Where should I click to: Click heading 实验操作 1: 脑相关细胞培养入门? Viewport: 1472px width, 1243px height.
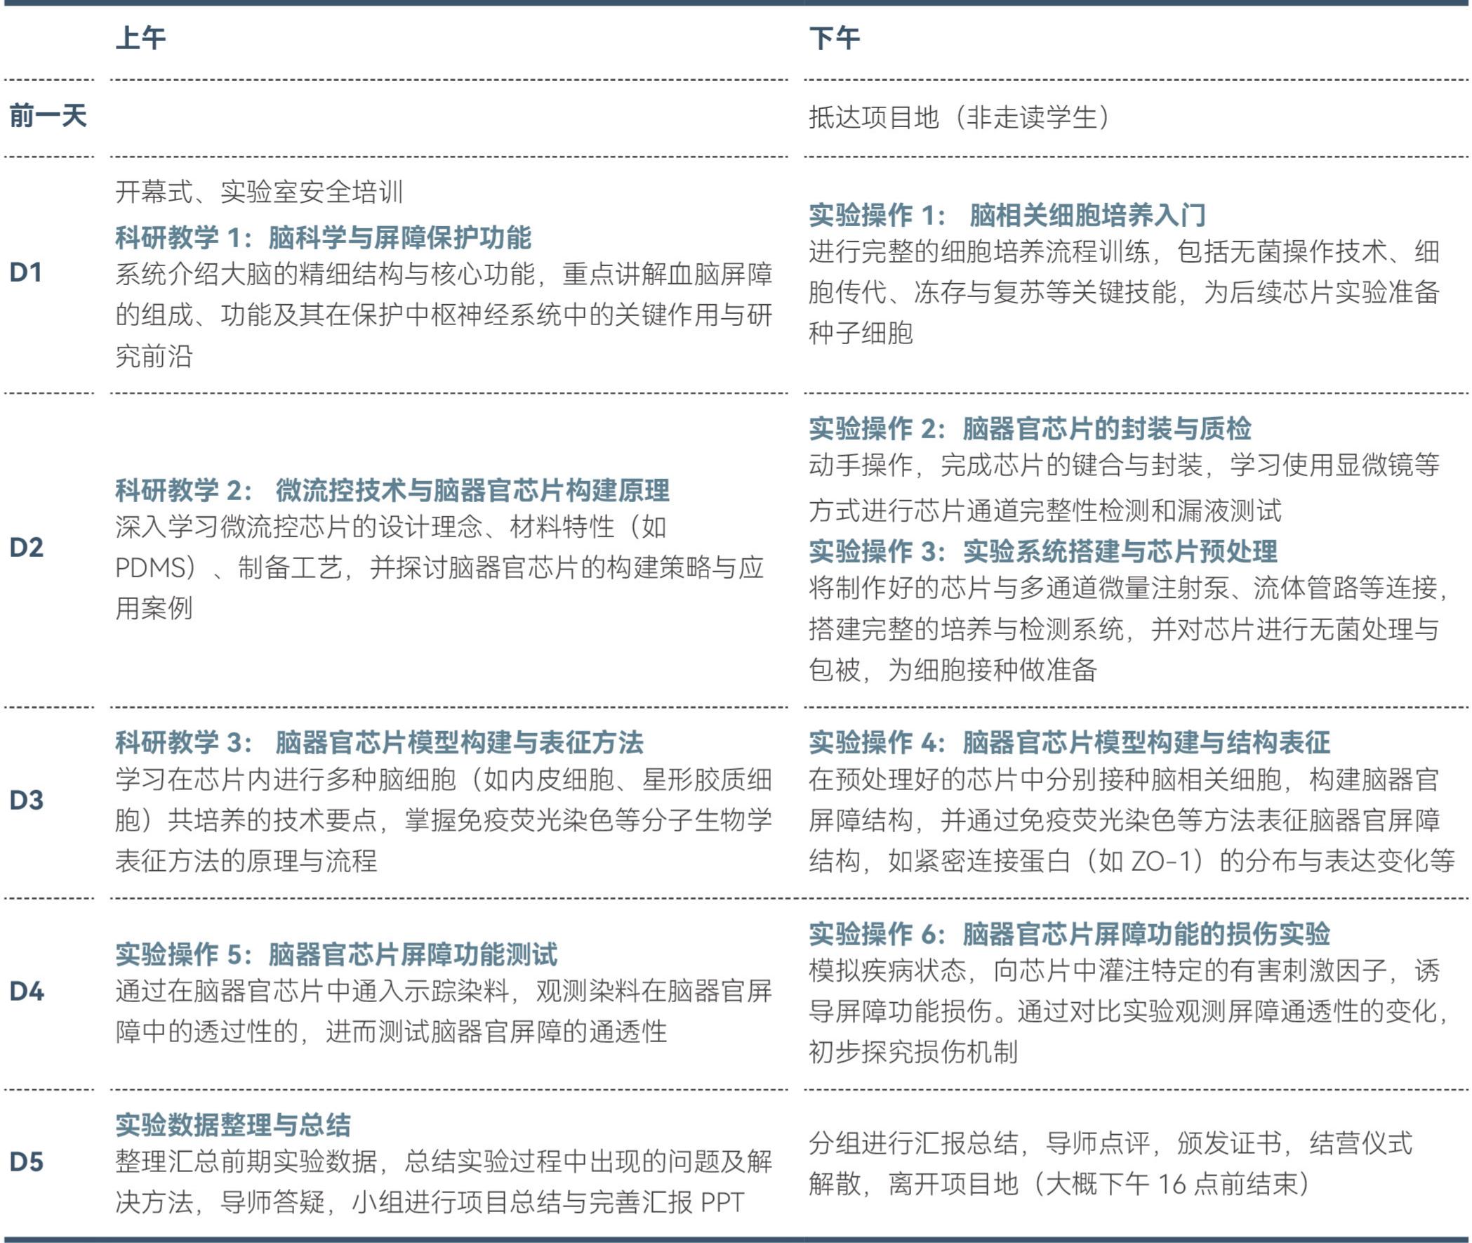click(x=1007, y=215)
